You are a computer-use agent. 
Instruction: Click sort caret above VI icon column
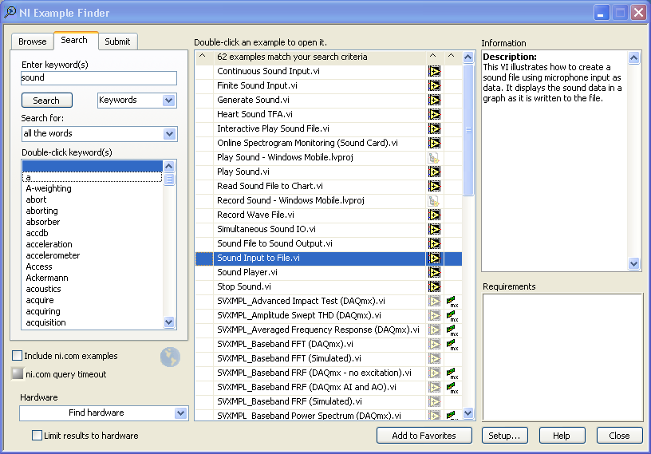432,56
